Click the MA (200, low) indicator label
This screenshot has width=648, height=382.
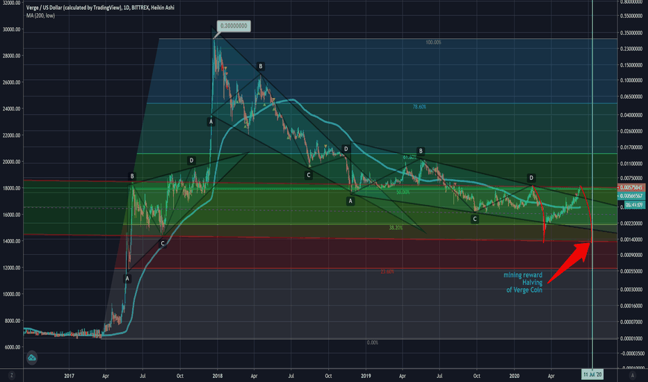point(40,16)
